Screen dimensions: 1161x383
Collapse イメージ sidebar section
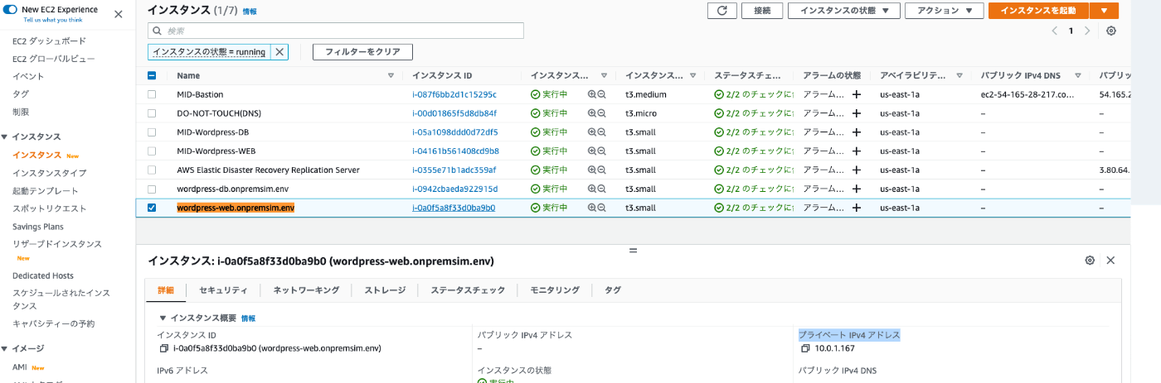[5, 348]
